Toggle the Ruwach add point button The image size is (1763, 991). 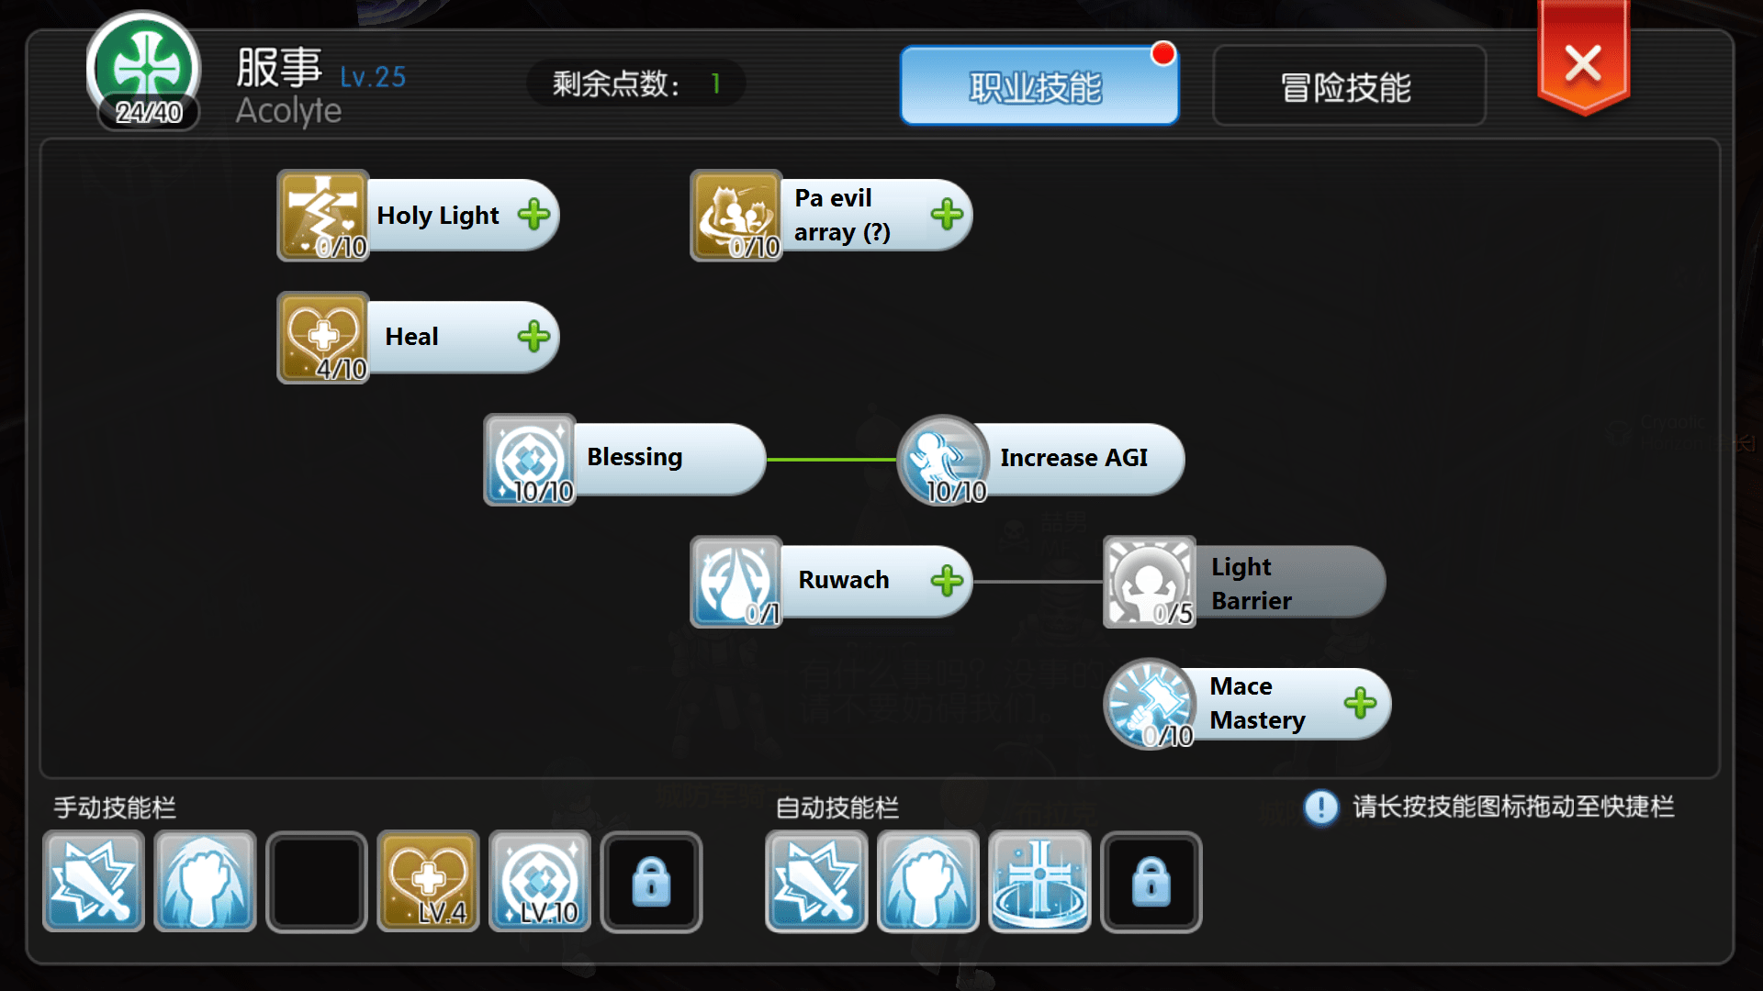(950, 582)
